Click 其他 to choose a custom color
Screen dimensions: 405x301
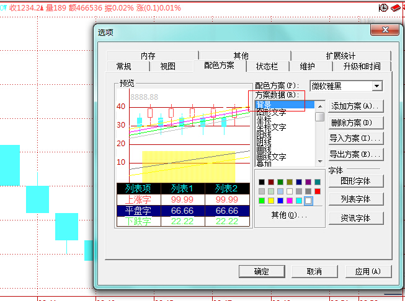pyautogui.click(x=289, y=215)
